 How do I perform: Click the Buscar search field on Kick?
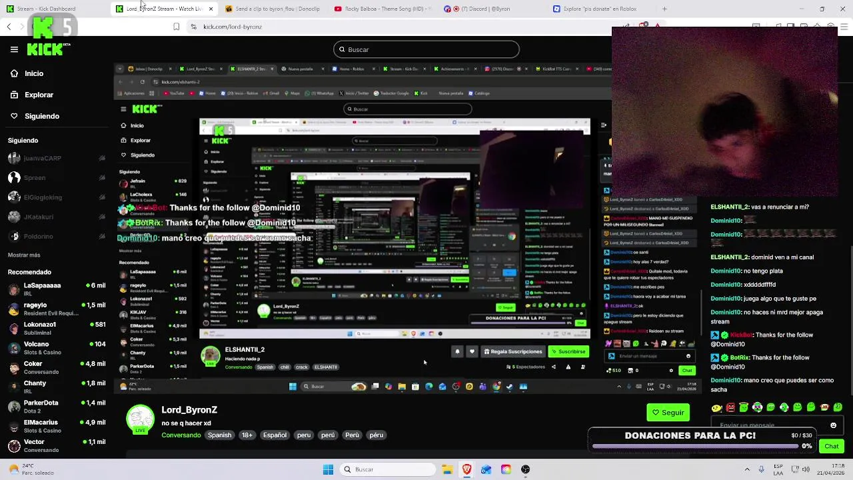coord(426,49)
